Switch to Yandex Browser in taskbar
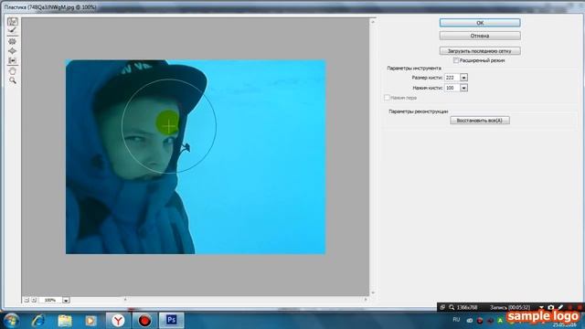Image resolution: width=585 pixels, height=329 pixels. 118,321
